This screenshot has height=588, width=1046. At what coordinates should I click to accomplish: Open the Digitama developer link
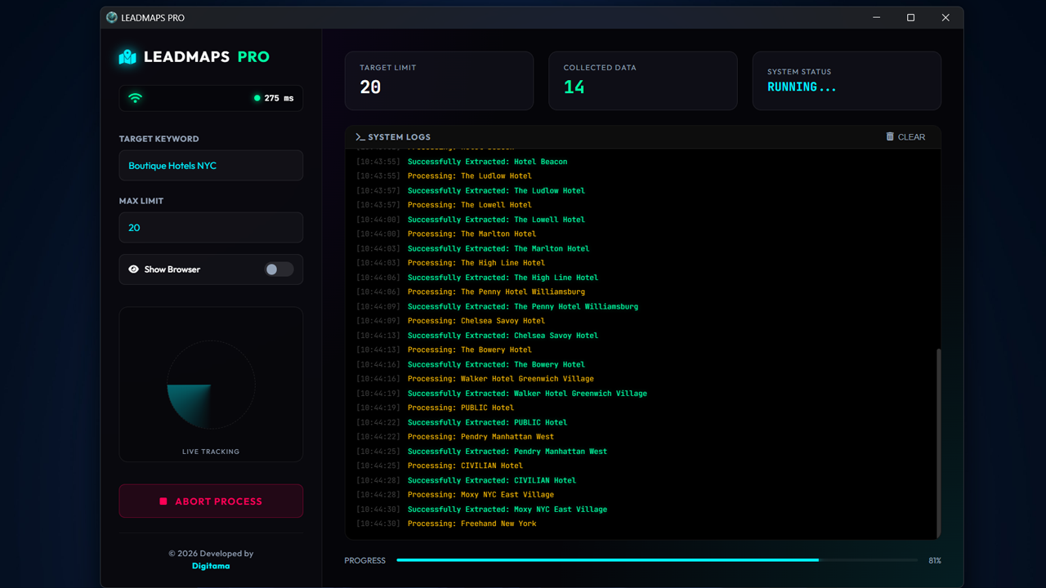pyautogui.click(x=211, y=565)
